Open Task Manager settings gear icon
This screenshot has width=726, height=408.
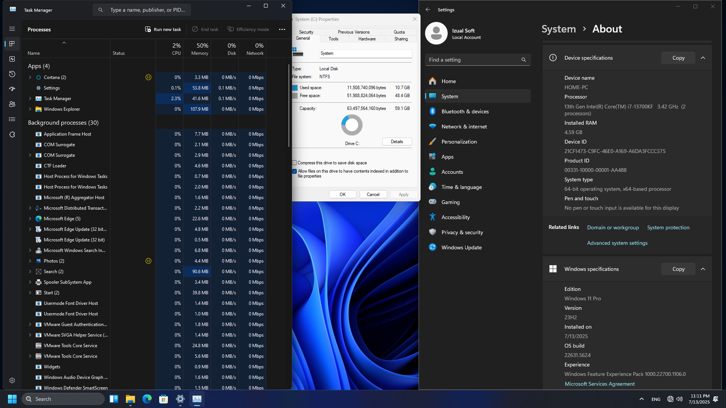click(12, 380)
